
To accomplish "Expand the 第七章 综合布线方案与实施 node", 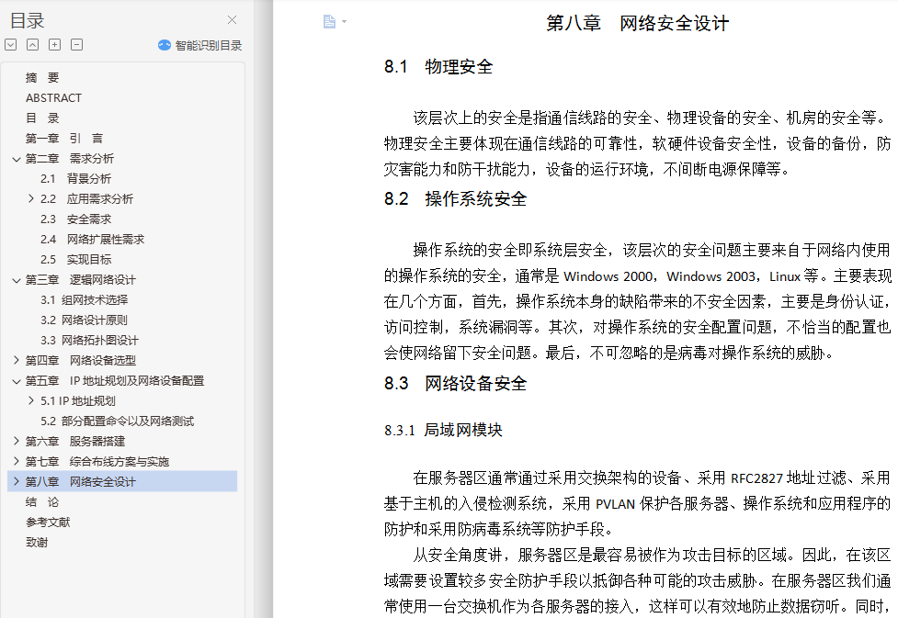I will (17, 461).
